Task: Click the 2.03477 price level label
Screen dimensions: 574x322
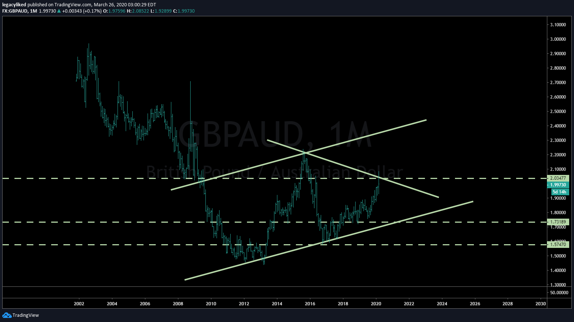Action: (x=558, y=178)
